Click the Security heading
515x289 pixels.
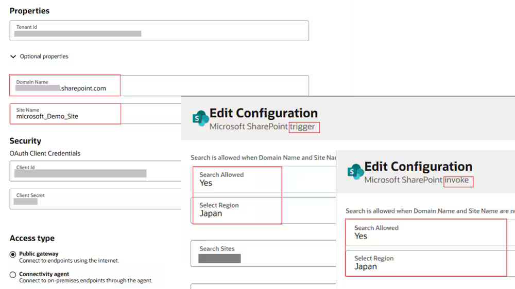point(25,141)
